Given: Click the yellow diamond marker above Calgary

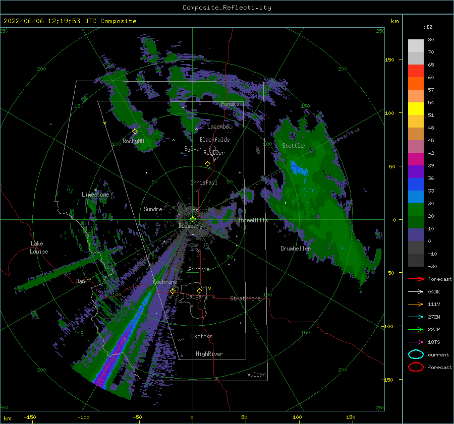Looking at the screenshot, I should pyautogui.click(x=199, y=290).
